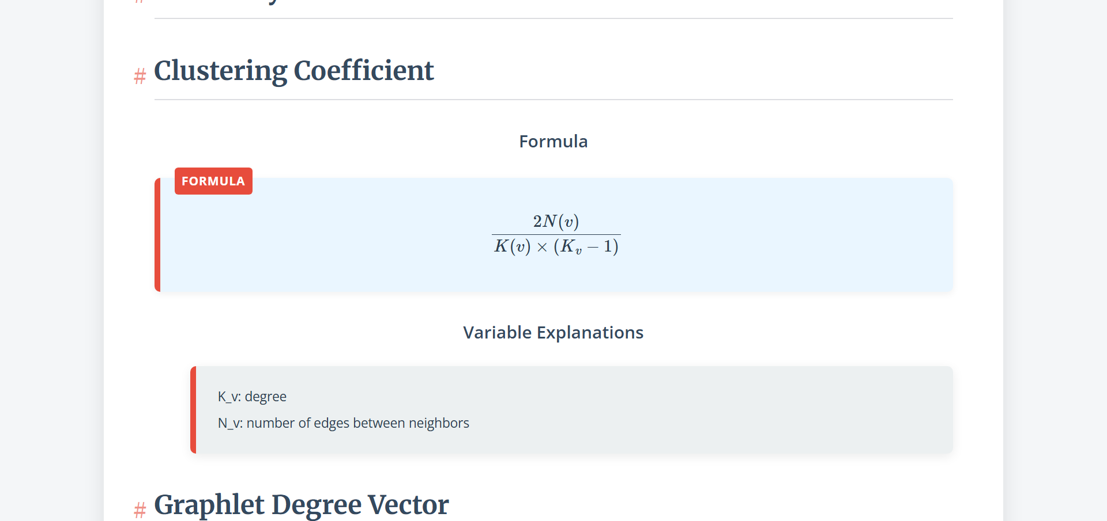
Task: Click the K(v) × (Kv − 1) denominator
Action: (556, 247)
